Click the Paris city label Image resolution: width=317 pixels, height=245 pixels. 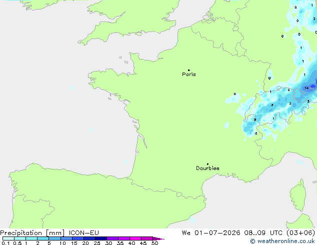189,74
